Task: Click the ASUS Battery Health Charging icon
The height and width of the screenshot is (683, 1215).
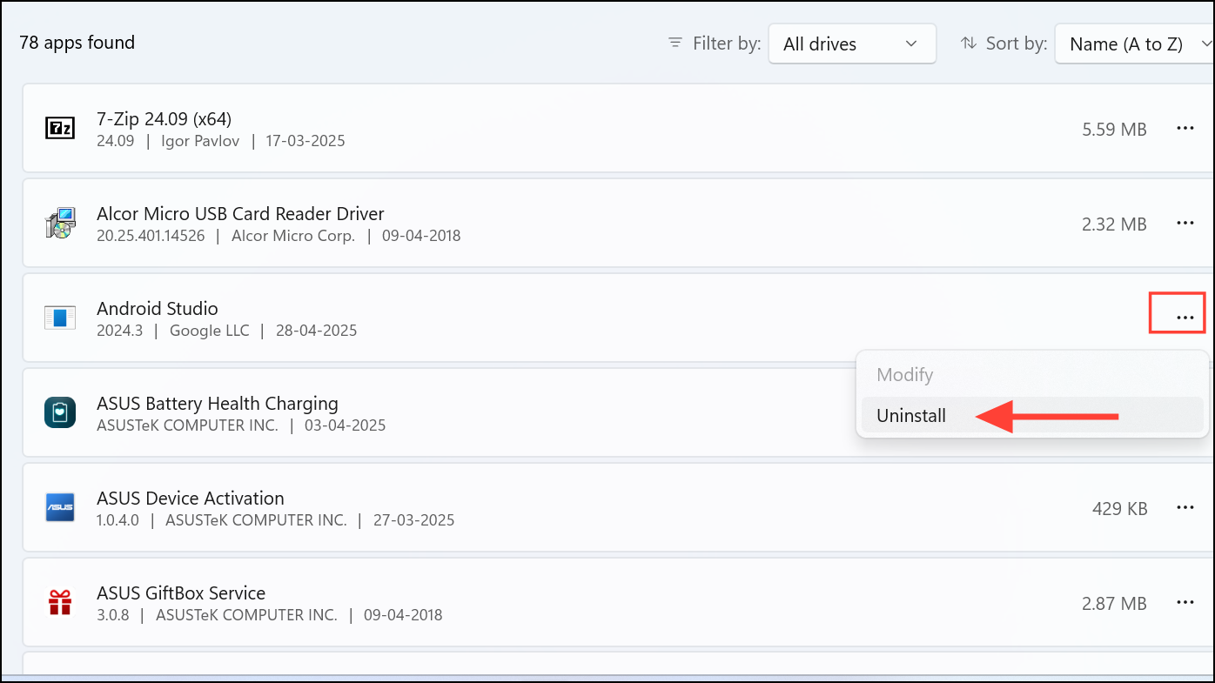Action: 60,412
